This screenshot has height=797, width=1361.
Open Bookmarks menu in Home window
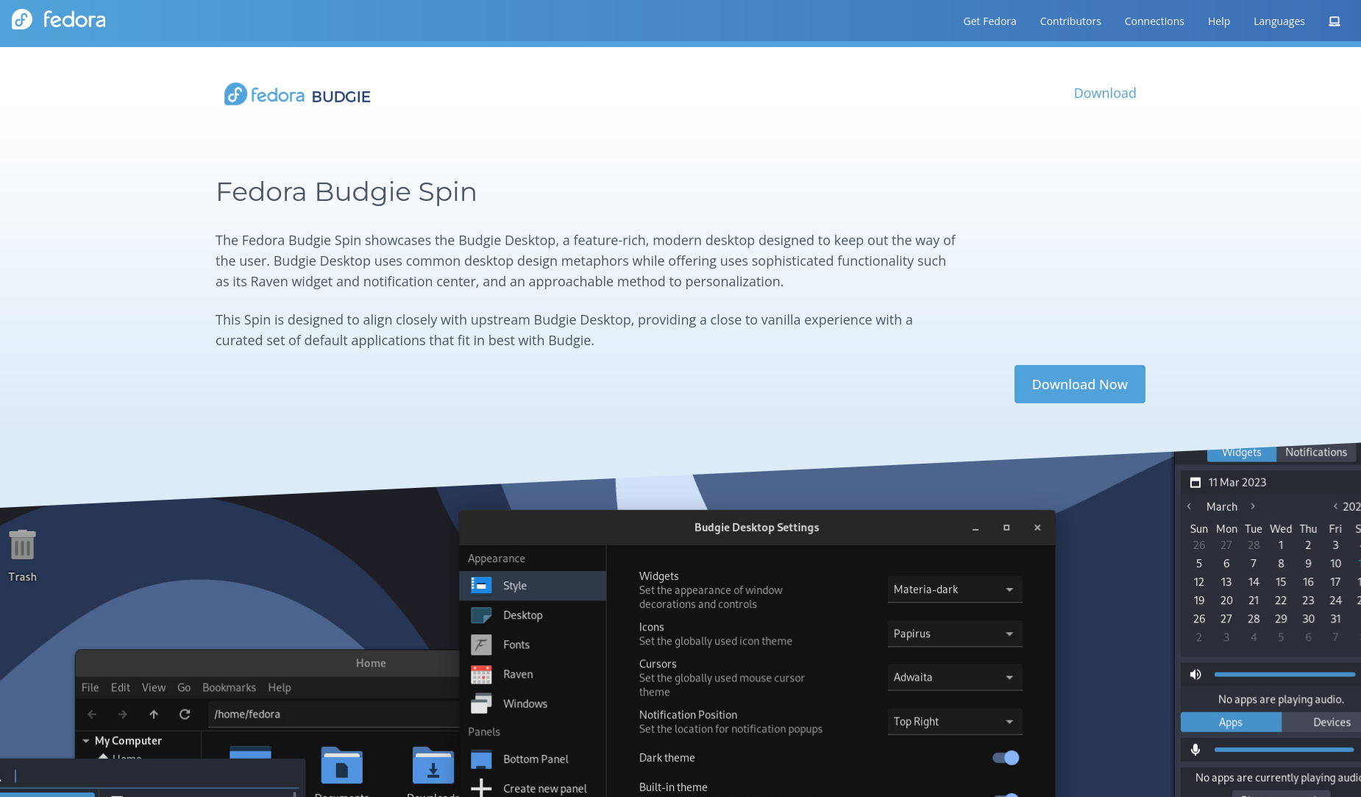(x=229, y=687)
